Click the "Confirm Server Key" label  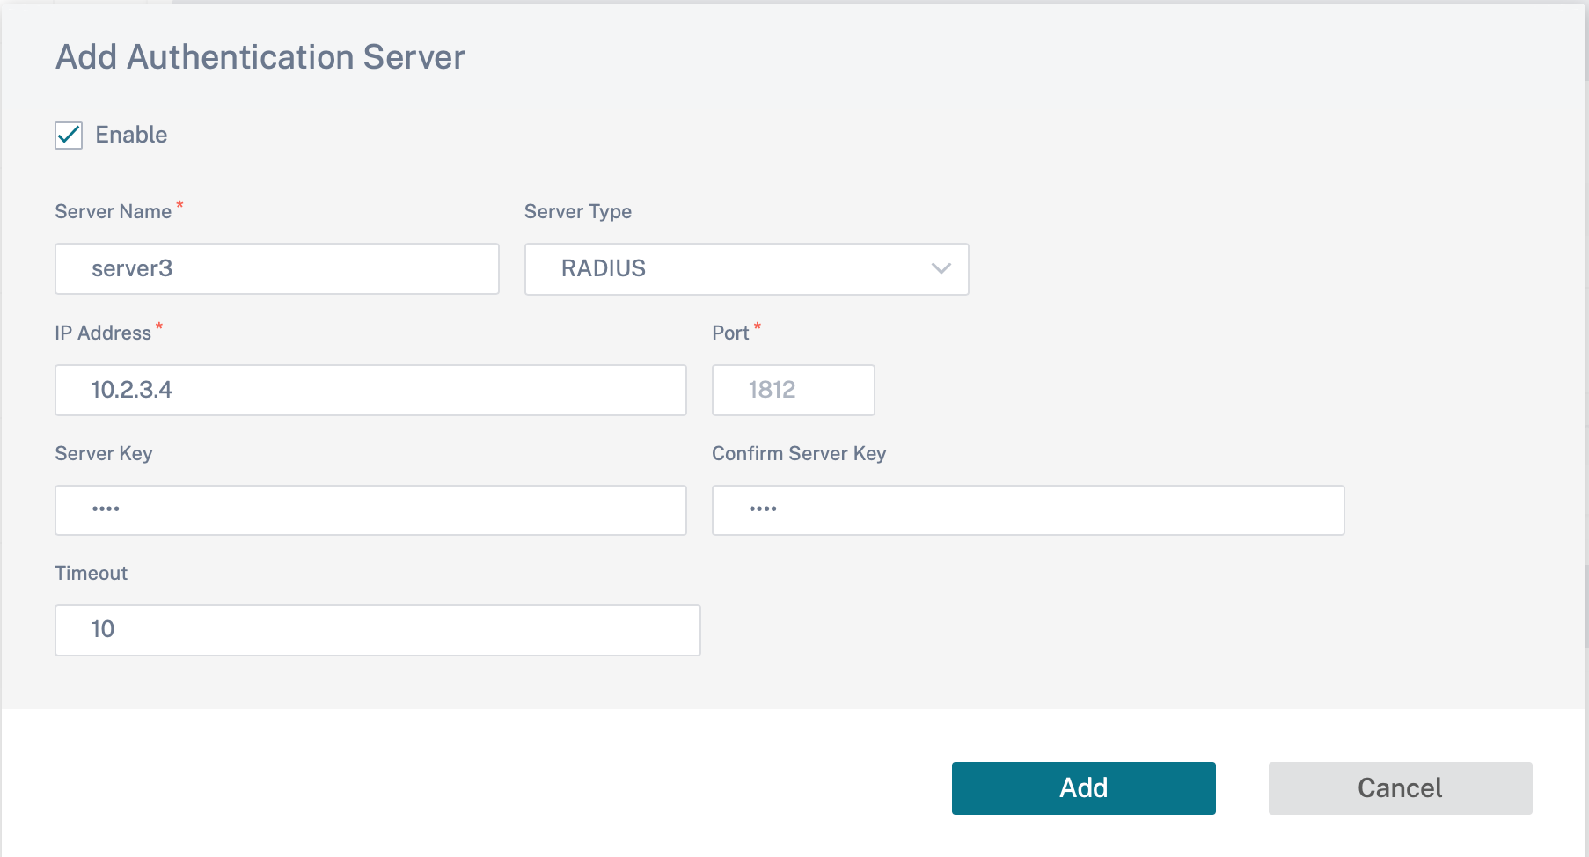(x=799, y=454)
